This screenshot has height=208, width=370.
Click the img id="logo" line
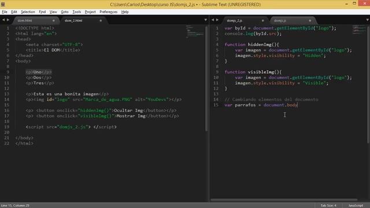[103, 99]
